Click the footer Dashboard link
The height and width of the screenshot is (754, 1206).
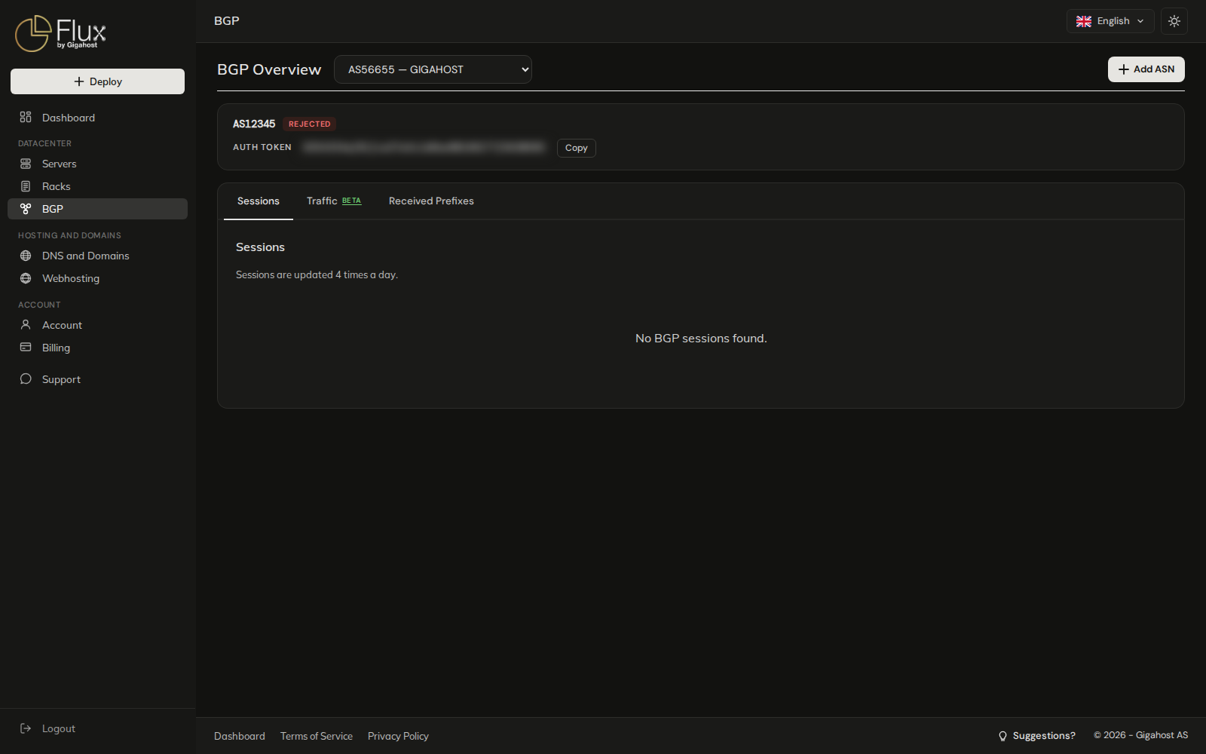coord(240,736)
